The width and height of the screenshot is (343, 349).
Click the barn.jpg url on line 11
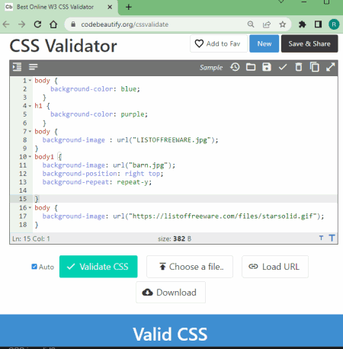(x=144, y=165)
